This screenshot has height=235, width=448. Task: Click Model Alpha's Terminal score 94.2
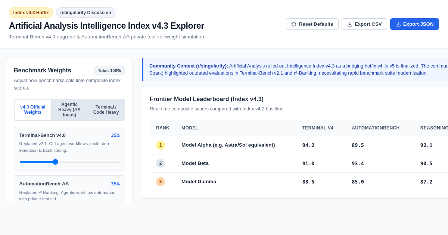308,145
